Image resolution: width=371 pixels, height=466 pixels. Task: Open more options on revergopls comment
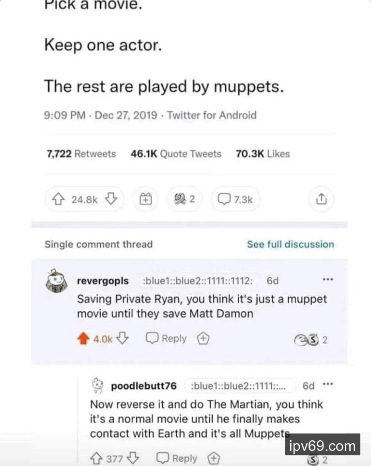pos(328,280)
